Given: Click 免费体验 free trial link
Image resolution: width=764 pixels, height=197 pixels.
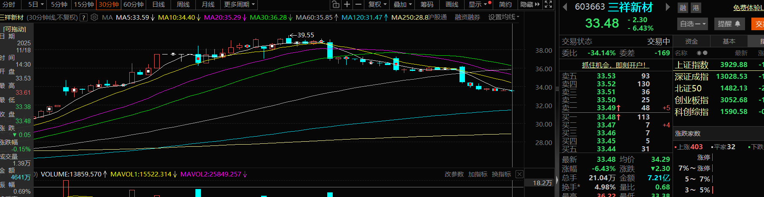Looking at the screenshot, I should point(748,8).
